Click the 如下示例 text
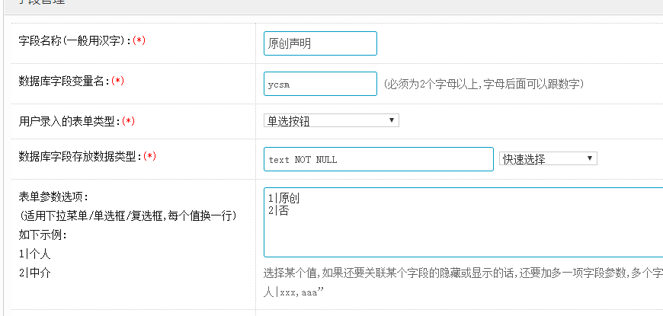The height and width of the screenshot is (316, 663). tap(44, 235)
